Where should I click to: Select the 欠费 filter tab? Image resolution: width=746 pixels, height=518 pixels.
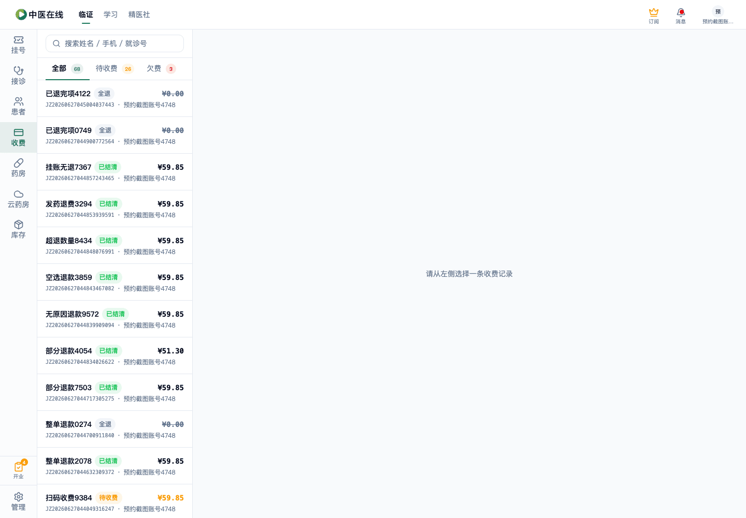pos(161,69)
